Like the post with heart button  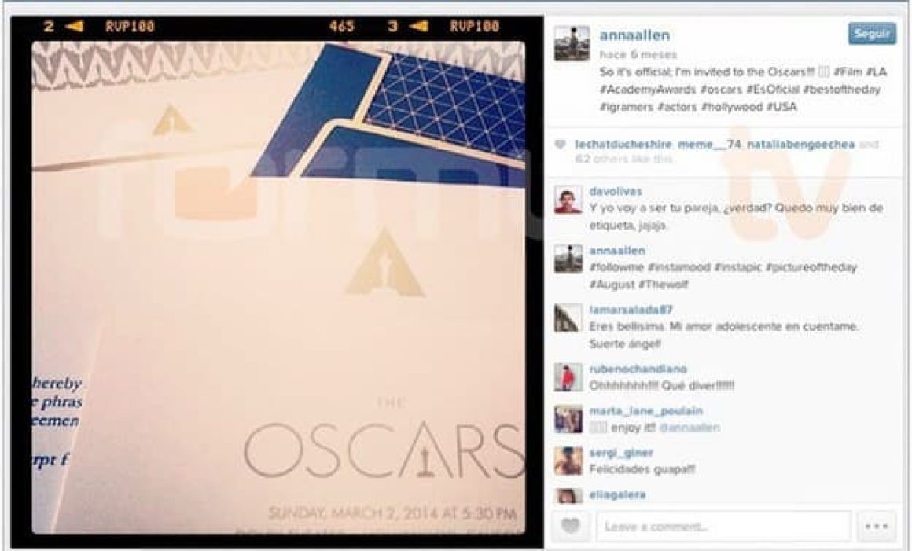[571, 527]
